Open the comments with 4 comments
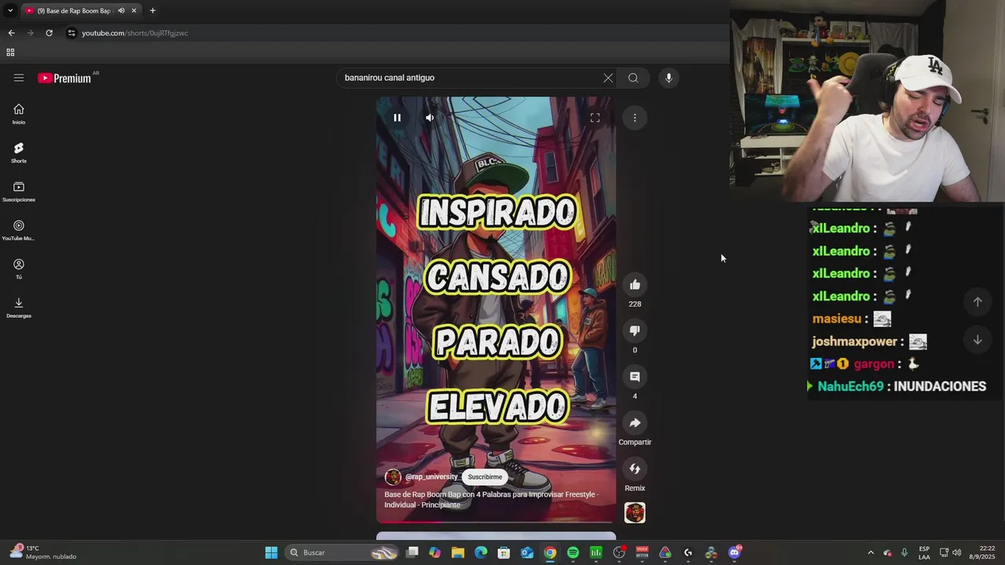The height and width of the screenshot is (565, 1005). [634, 377]
